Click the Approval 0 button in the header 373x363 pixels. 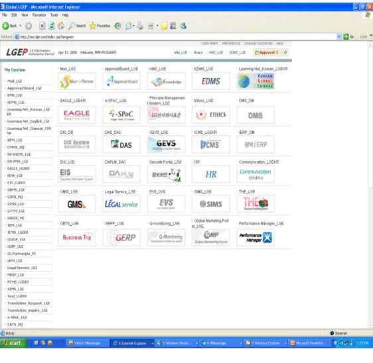(x=267, y=52)
